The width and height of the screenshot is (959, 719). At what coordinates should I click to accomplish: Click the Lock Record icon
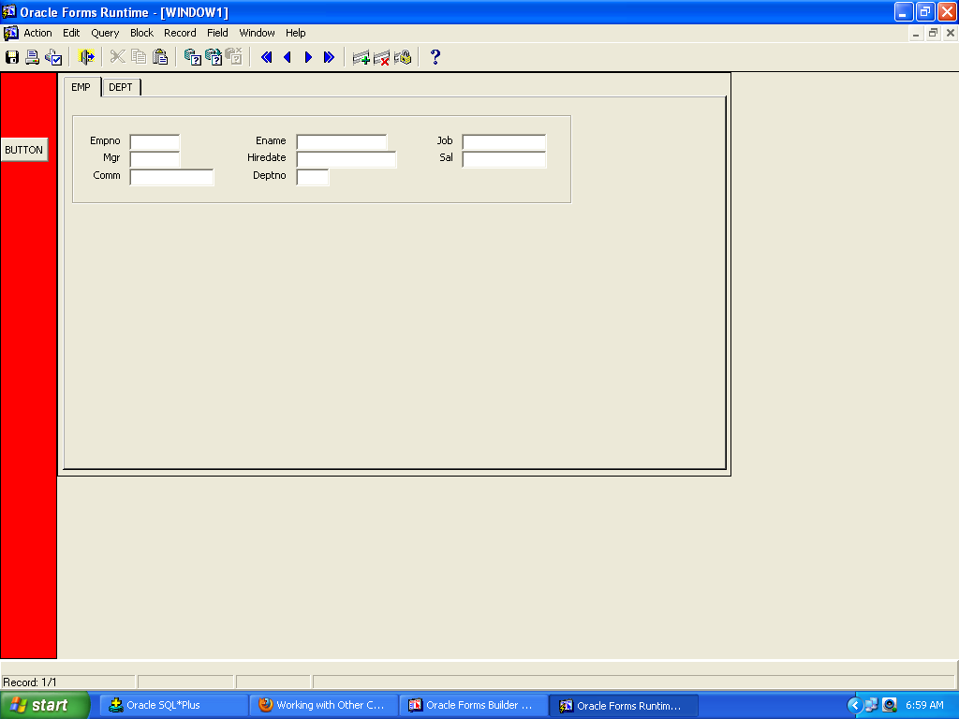click(x=403, y=57)
